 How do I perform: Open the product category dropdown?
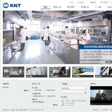[74, 88]
